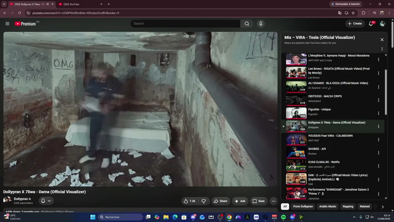
Task: Translate this page icon in address bar
Action: point(340,13)
